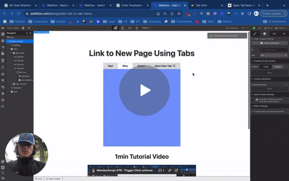Click the Green tab on canvas
Screen dimensions: 289x181
click(x=141, y=66)
